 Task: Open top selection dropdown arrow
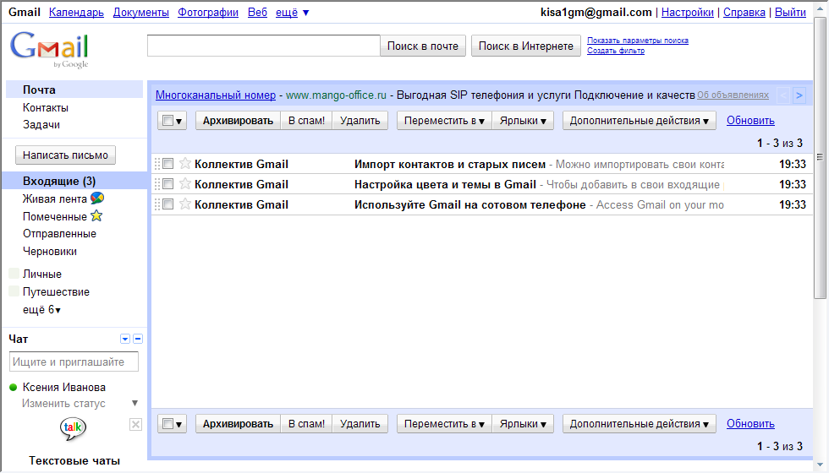click(x=178, y=122)
